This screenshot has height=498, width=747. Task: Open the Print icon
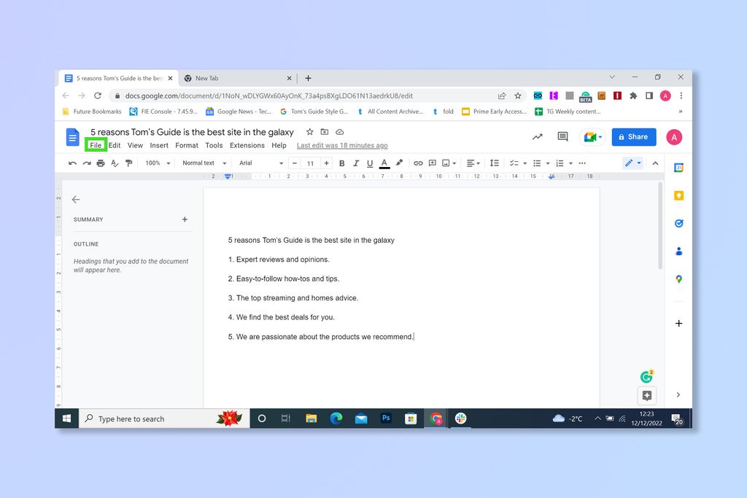pyautogui.click(x=100, y=163)
